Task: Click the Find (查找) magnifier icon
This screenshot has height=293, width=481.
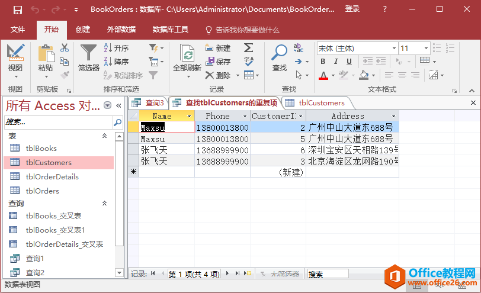Action: 279,53
